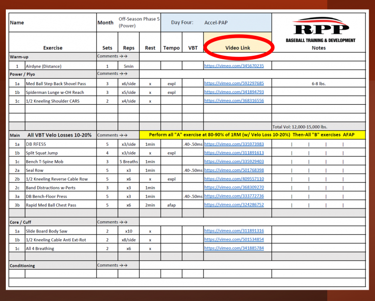Open the Spiderman Lunge video link
375x301 pixels.
pos(234,92)
